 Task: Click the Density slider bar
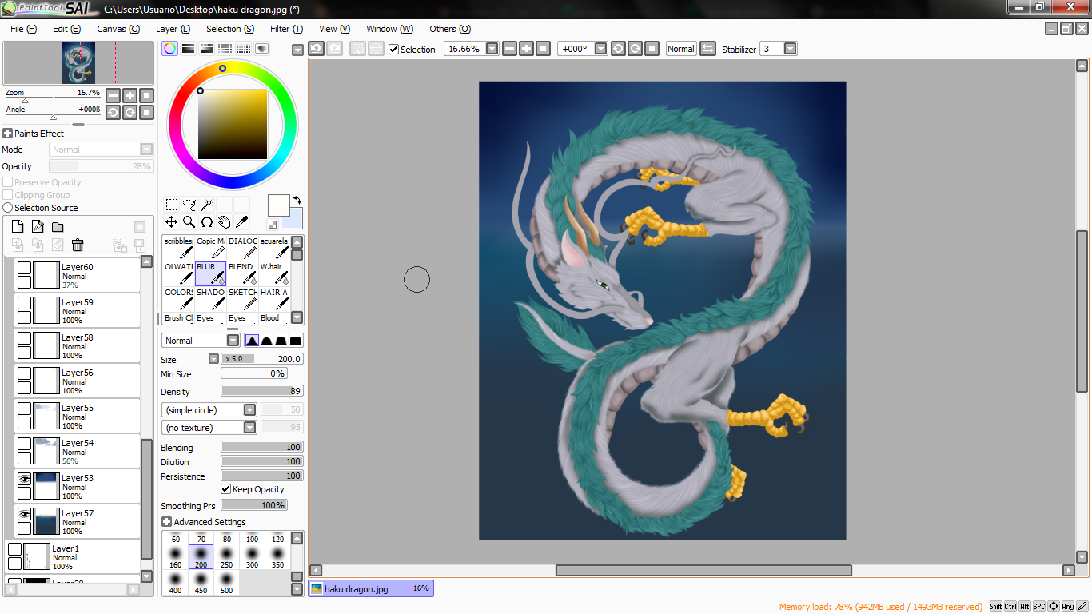tap(262, 392)
